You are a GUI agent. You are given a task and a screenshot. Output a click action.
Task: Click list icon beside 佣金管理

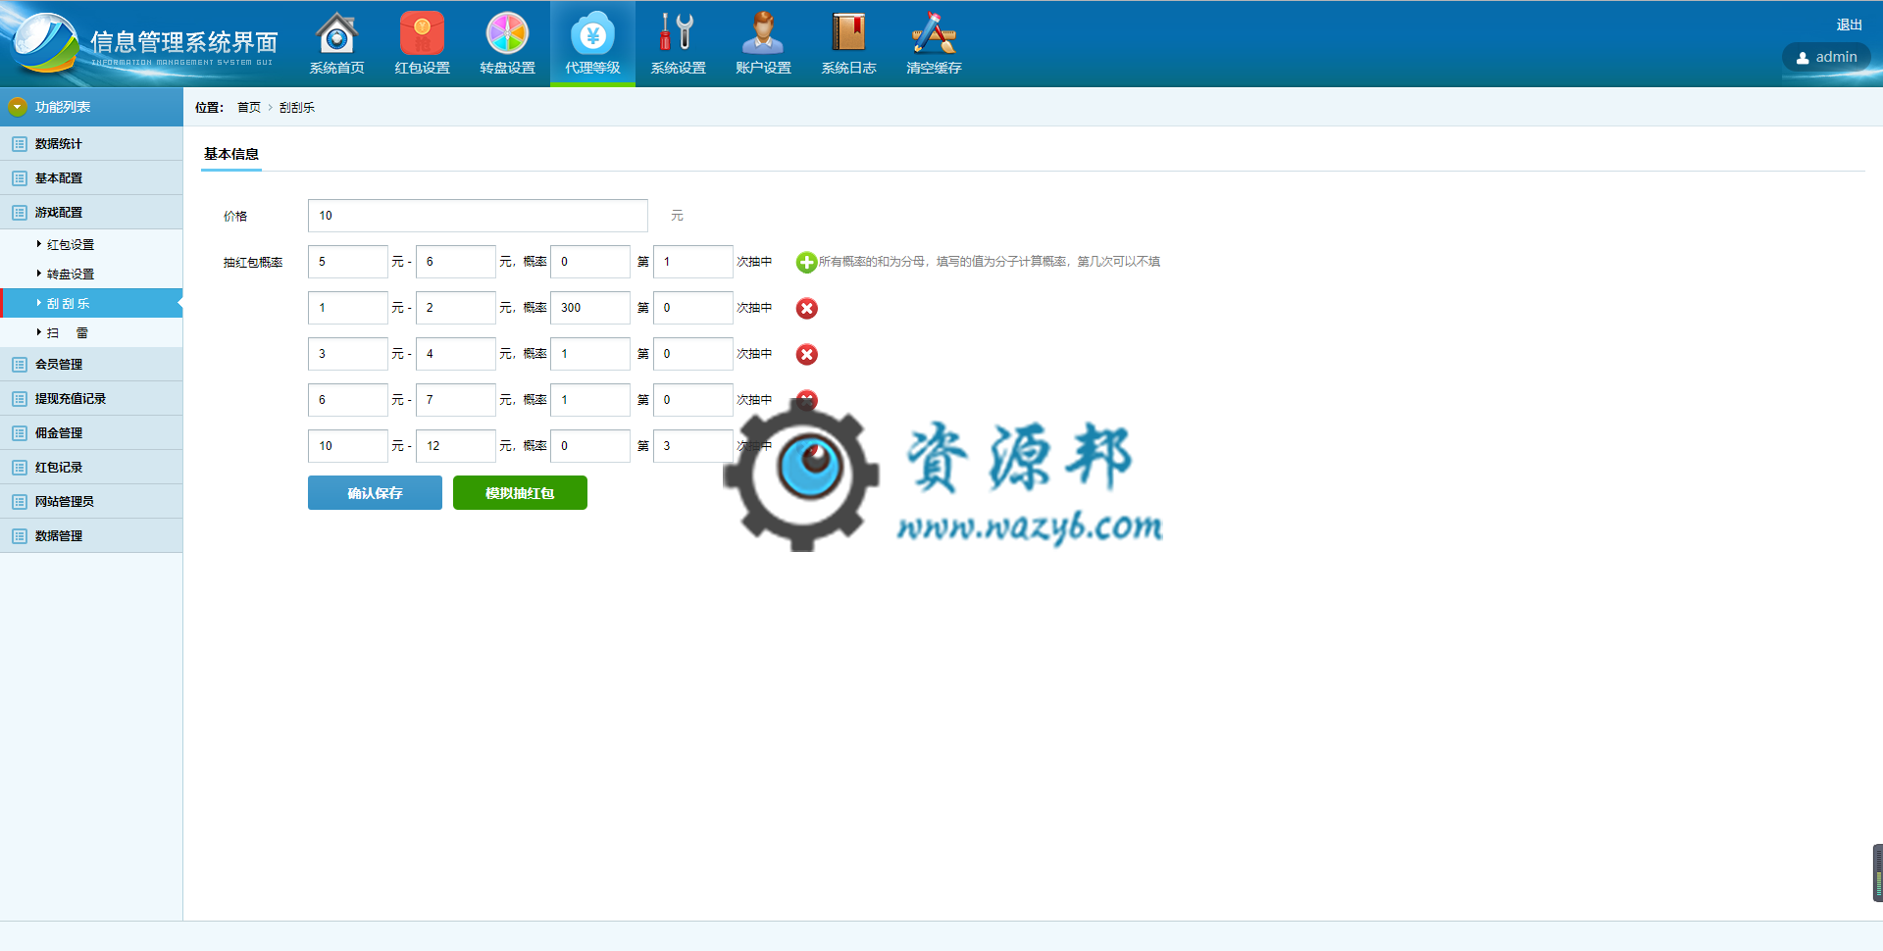tap(19, 433)
